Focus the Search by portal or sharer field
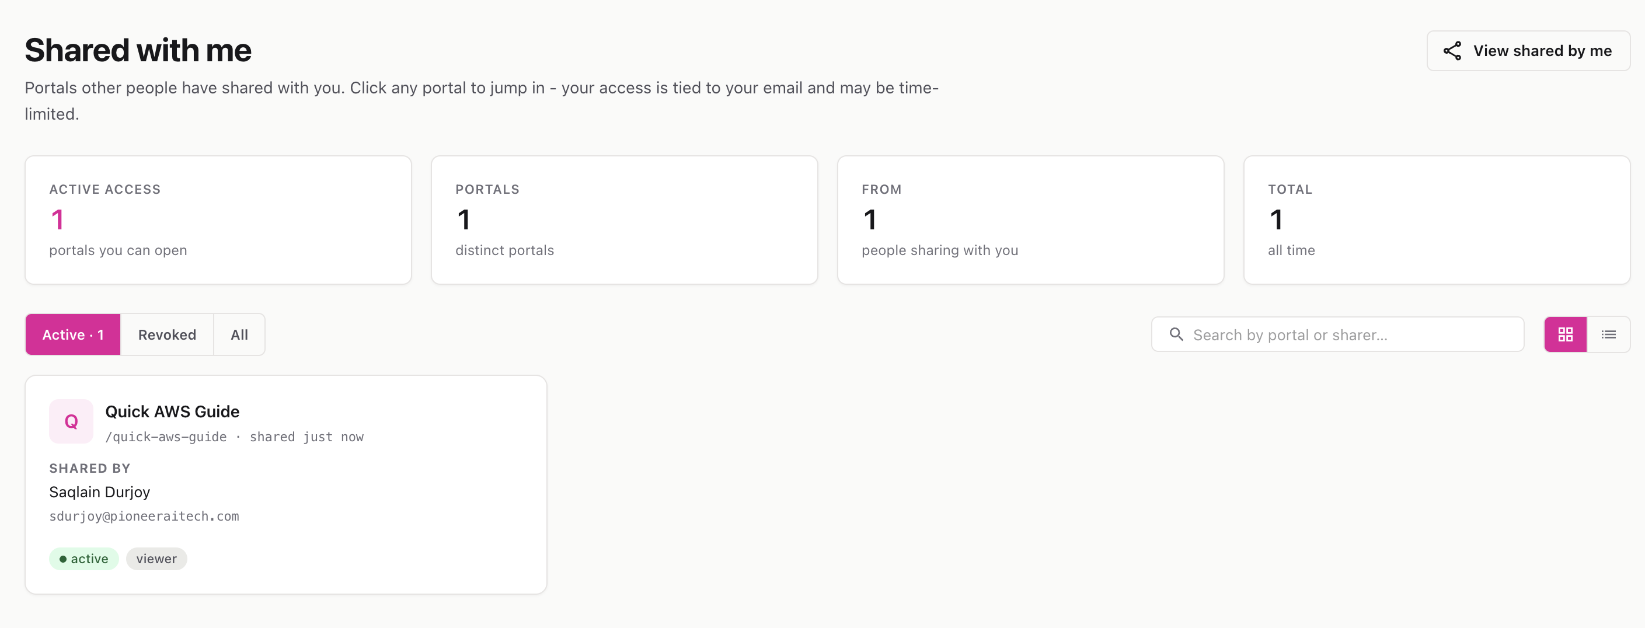The image size is (1645, 628). 1337,334
